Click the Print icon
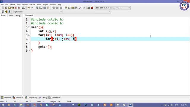 coord(23,8)
